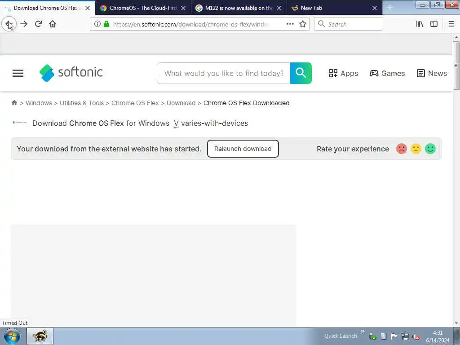Screen dimensions: 460x345
Task: Show site information icon in address bar
Action: click(x=97, y=24)
